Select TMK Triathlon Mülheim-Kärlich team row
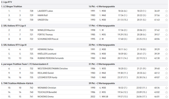The image size is (169, 99). point(84,83)
